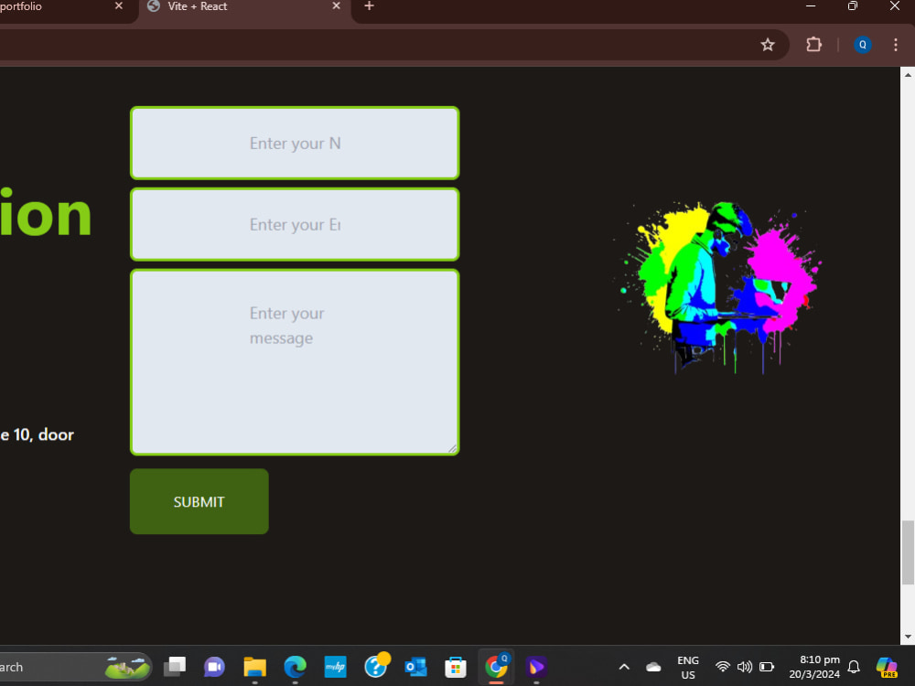The image size is (915, 686).
Task: Bookmark this page with the star icon
Action: pyautogui.click(x=768, y=45)
